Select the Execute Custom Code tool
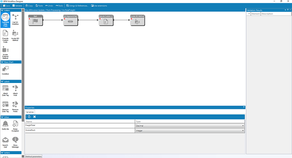This screenshot has width=292, height=158. 6,36
